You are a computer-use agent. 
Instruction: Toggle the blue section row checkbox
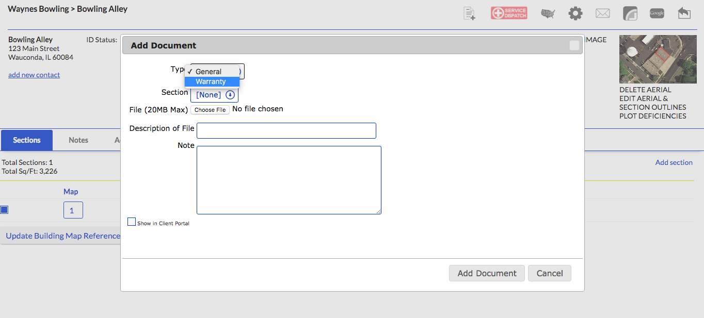[x=5, y=210]
